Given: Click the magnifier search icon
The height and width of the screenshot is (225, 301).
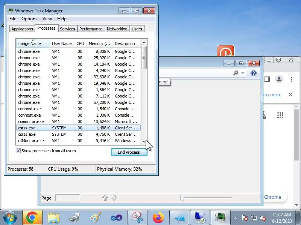Looking at the screenshot, I should tap(236, 73).
